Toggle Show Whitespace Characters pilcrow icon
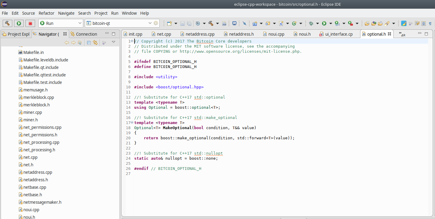The image size is (435, 219). coord(430,23)
